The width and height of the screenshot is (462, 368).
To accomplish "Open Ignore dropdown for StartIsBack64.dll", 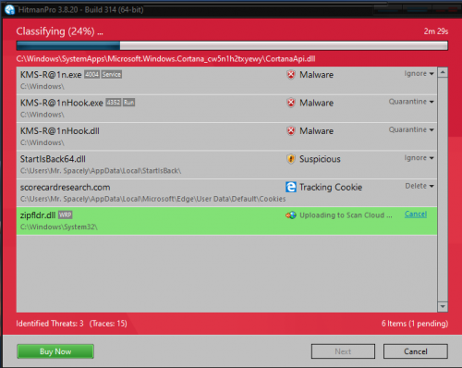I will point(419,158).
